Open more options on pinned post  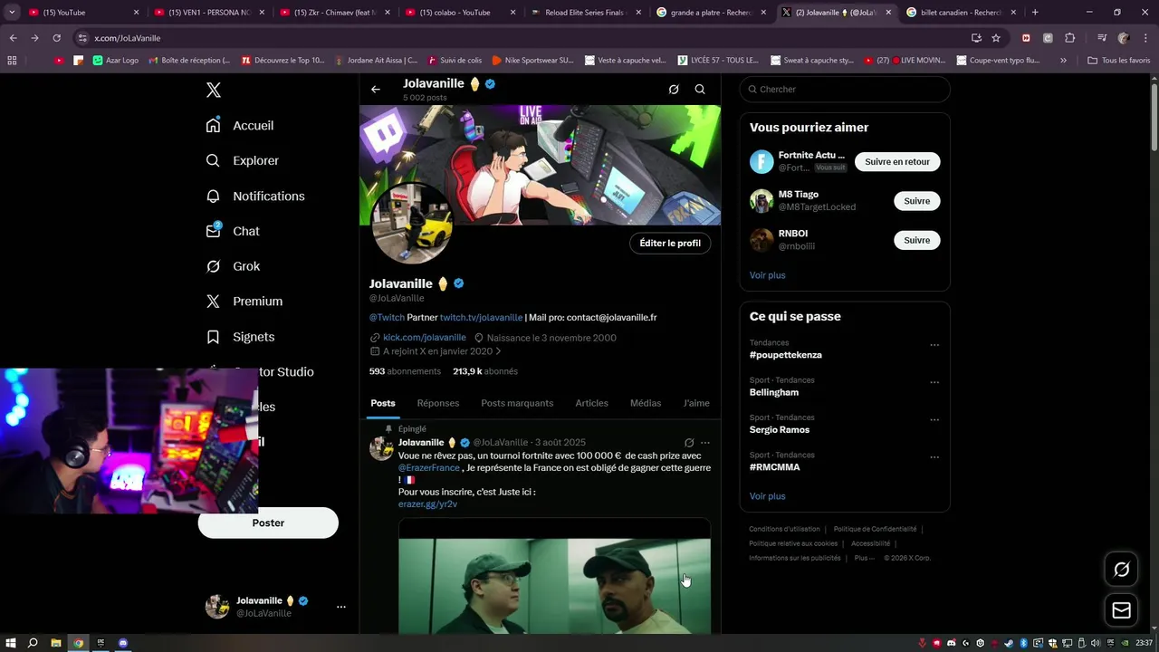pyautogui.click(x=705, y=443)
